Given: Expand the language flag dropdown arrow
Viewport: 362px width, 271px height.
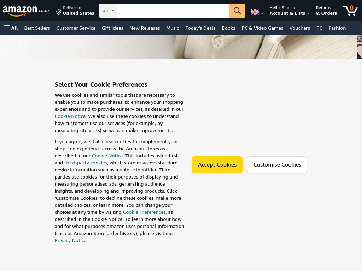Looking at the screenshot, I should (262, 13).
